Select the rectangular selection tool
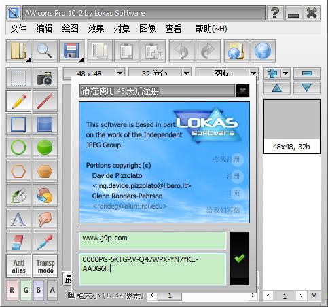 pos(18,78)
